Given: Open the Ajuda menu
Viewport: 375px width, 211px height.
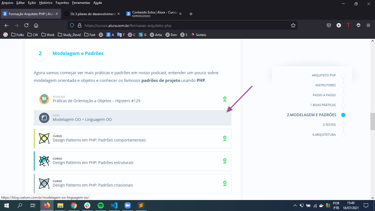Looking at the screenshot, I should (x=97, y=3).
